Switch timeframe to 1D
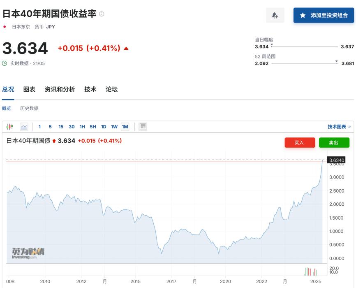Screen dimensions: 356x288 [104, 127]
